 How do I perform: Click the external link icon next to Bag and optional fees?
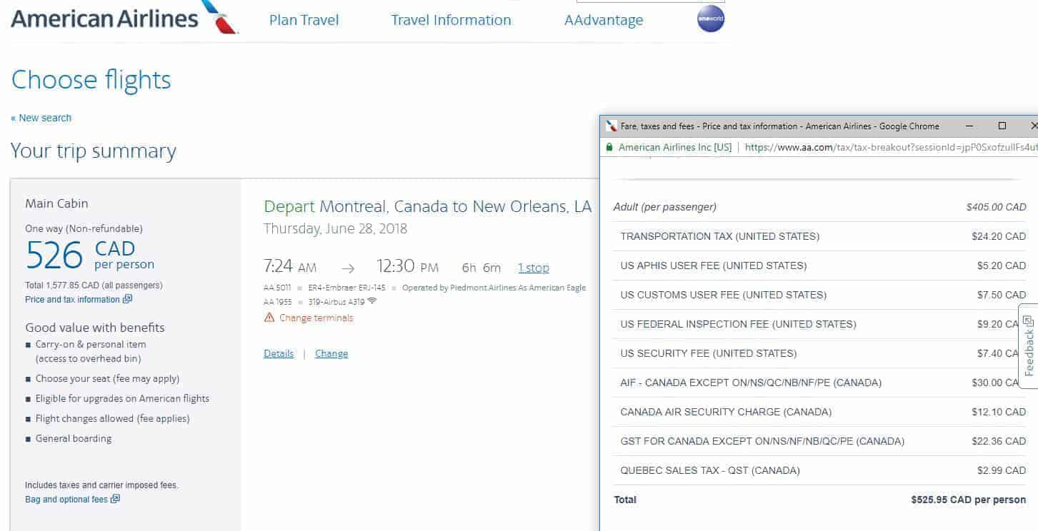(116, 499)
